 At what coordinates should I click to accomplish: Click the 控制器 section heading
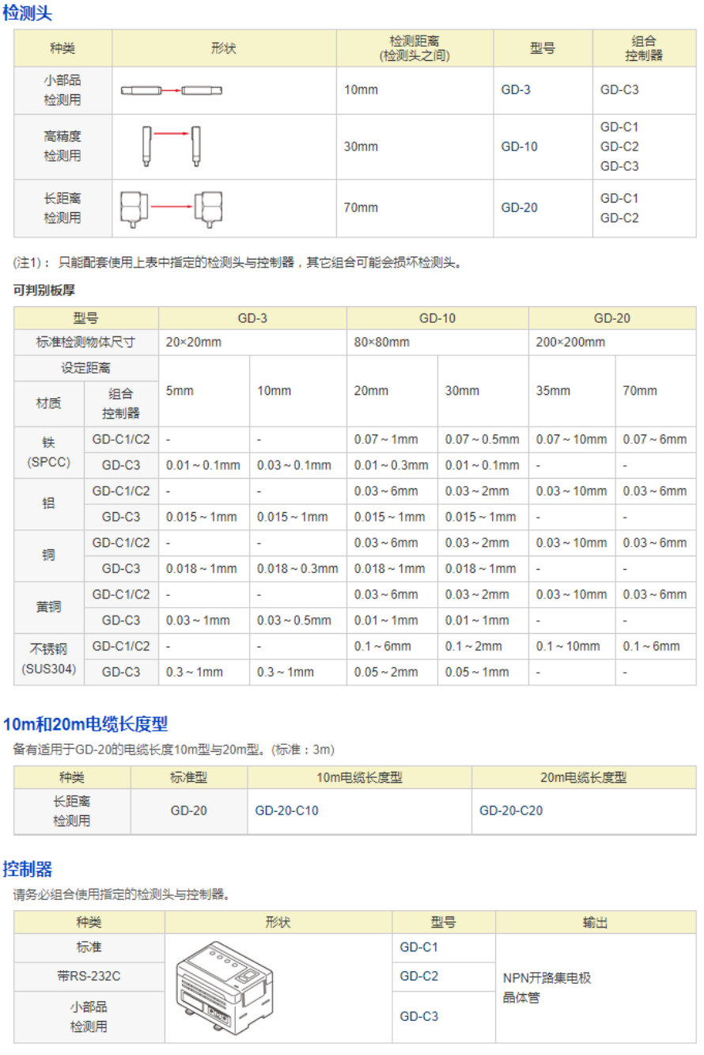[x=28, y=869]
